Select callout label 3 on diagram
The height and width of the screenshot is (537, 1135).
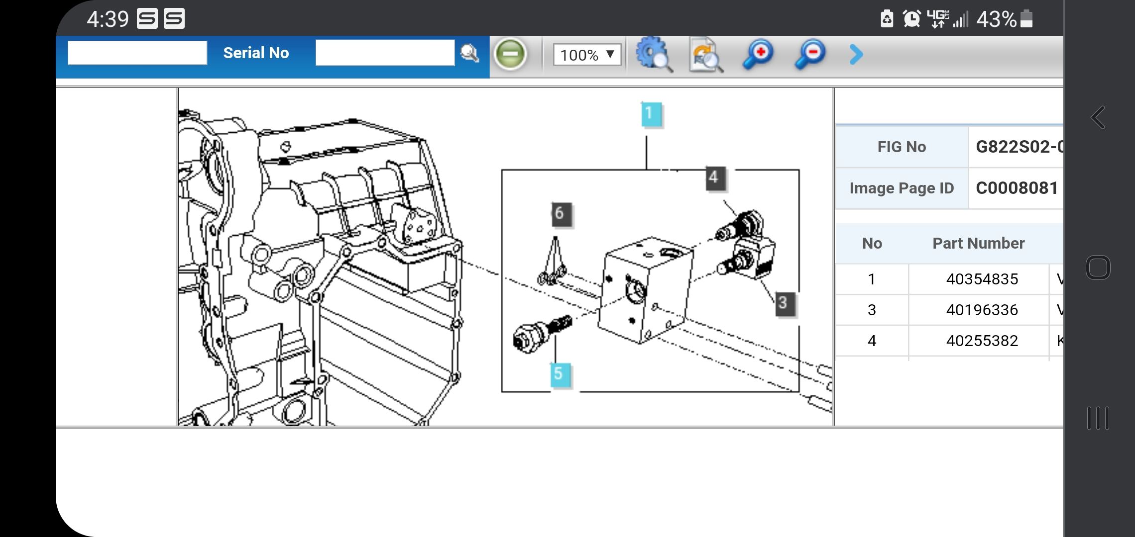pos(785,304)
